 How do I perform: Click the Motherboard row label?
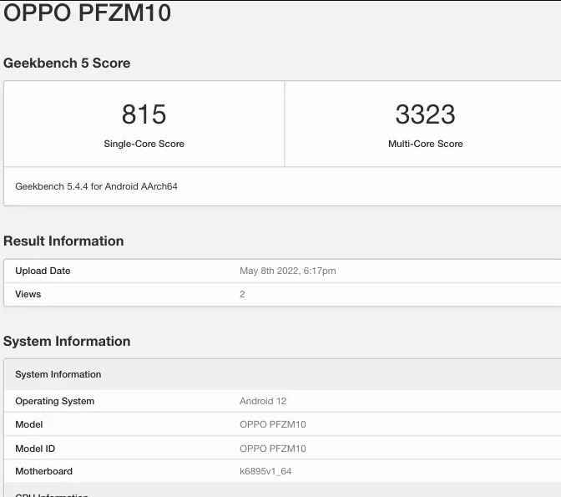pos(43,471)
